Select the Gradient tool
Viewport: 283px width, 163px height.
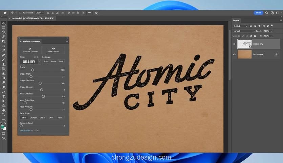pyautogui.click(x=3, y=78)
